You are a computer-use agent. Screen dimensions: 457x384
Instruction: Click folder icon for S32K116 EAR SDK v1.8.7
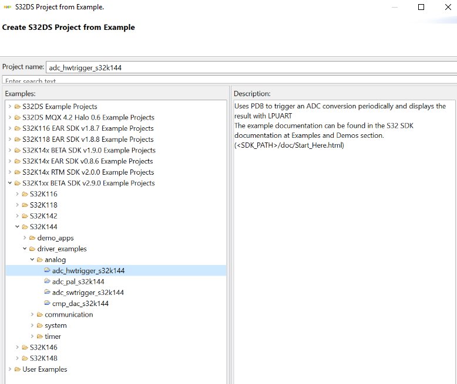18,128
